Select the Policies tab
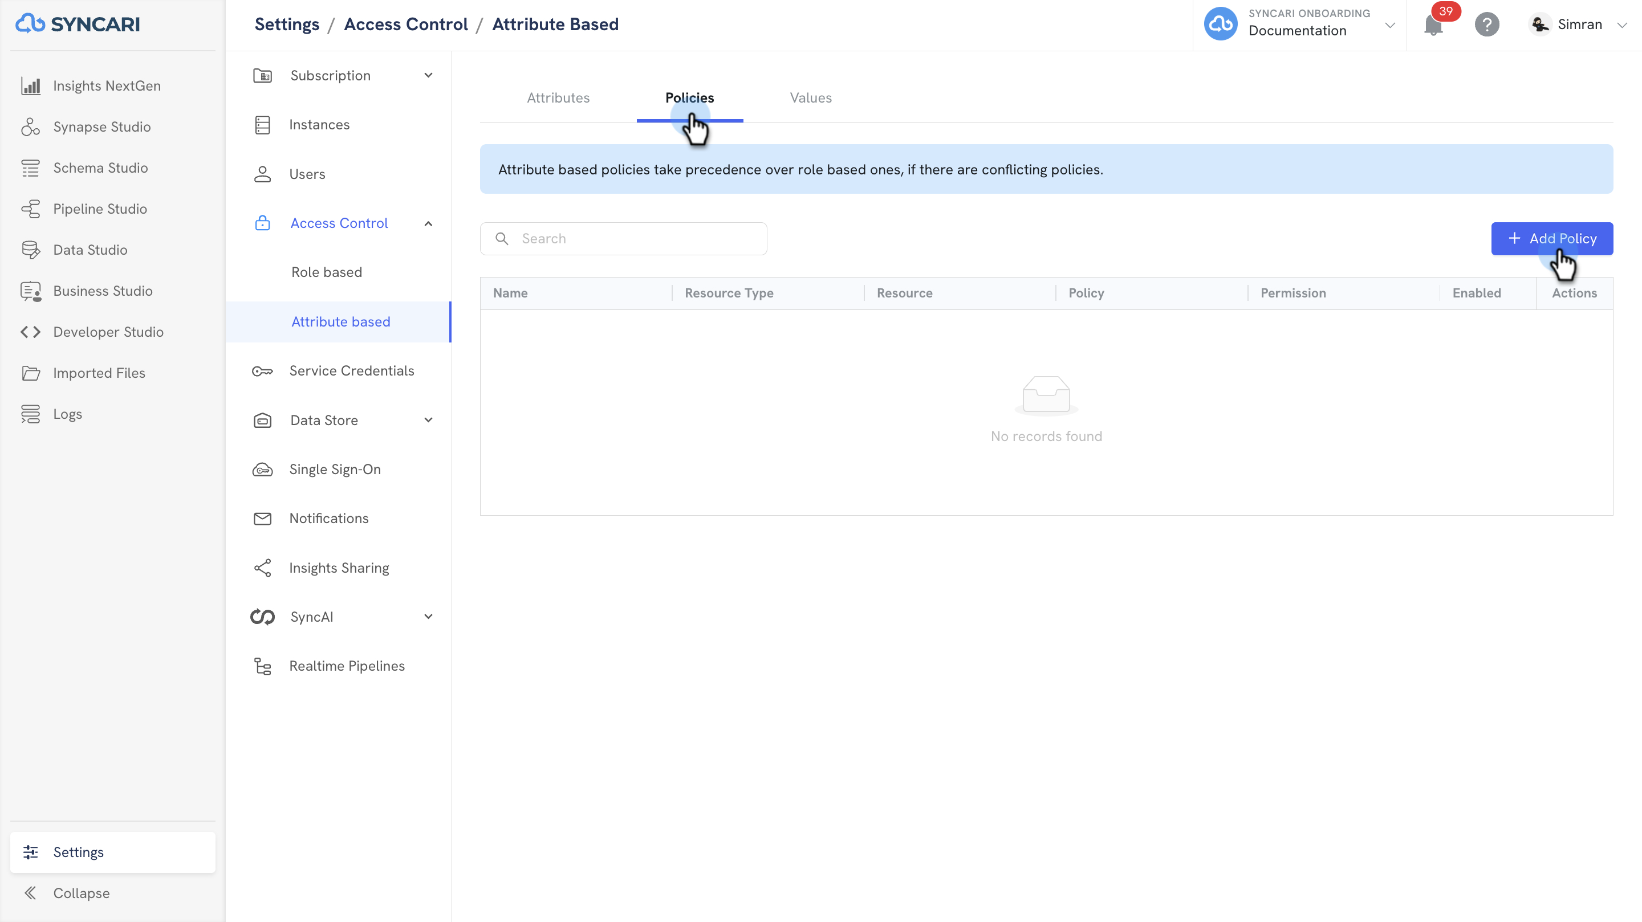Image resolution: width=1642 pixels, height=922 pixels. coord(690,97)
